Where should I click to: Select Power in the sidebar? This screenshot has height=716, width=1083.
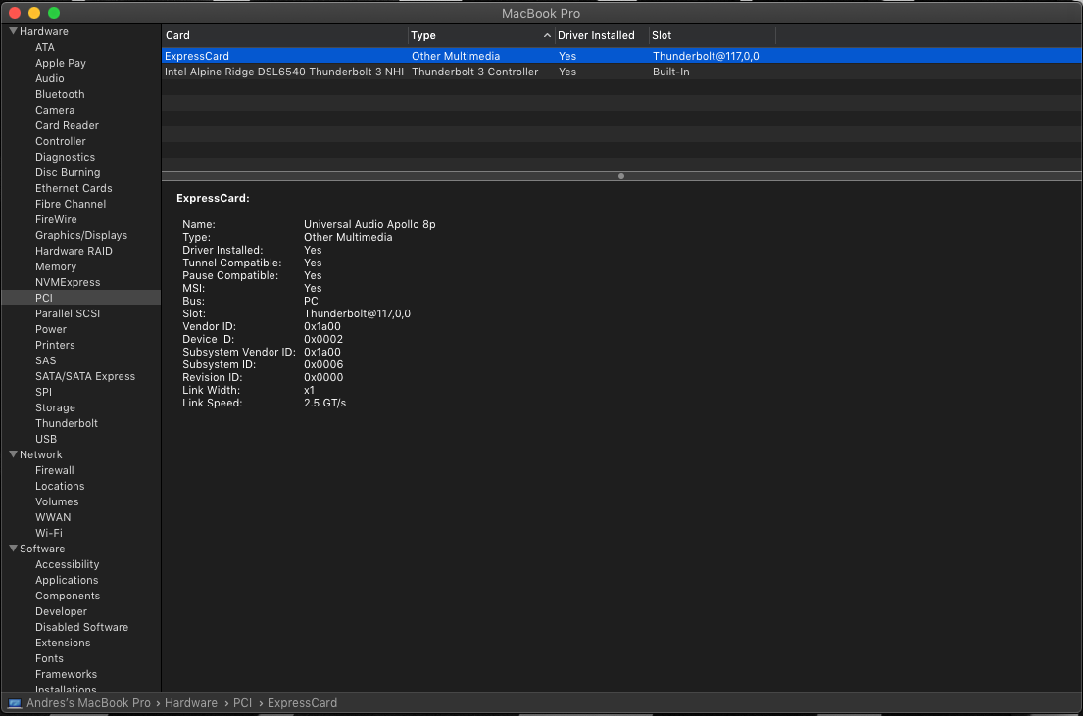[x=51, y=329]
